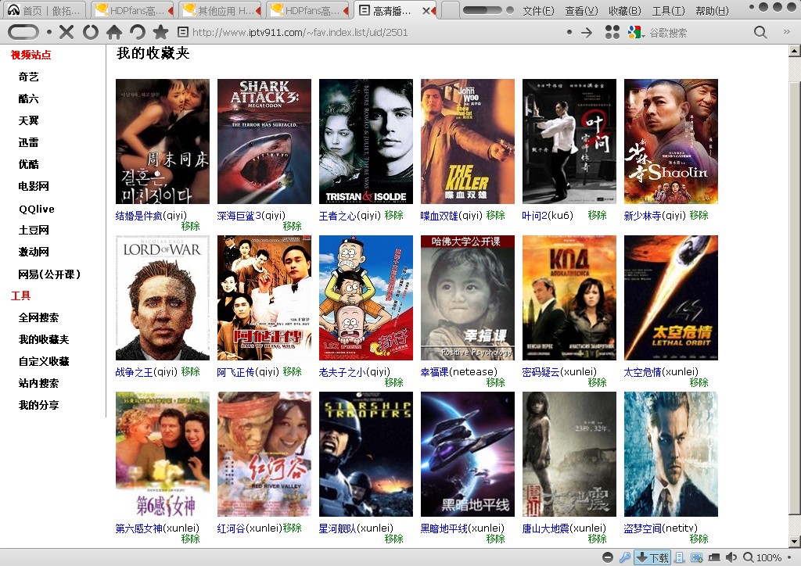
Task: Click the scrollbar up arrow
Action: pyautogui.click(x=795, y=51)
